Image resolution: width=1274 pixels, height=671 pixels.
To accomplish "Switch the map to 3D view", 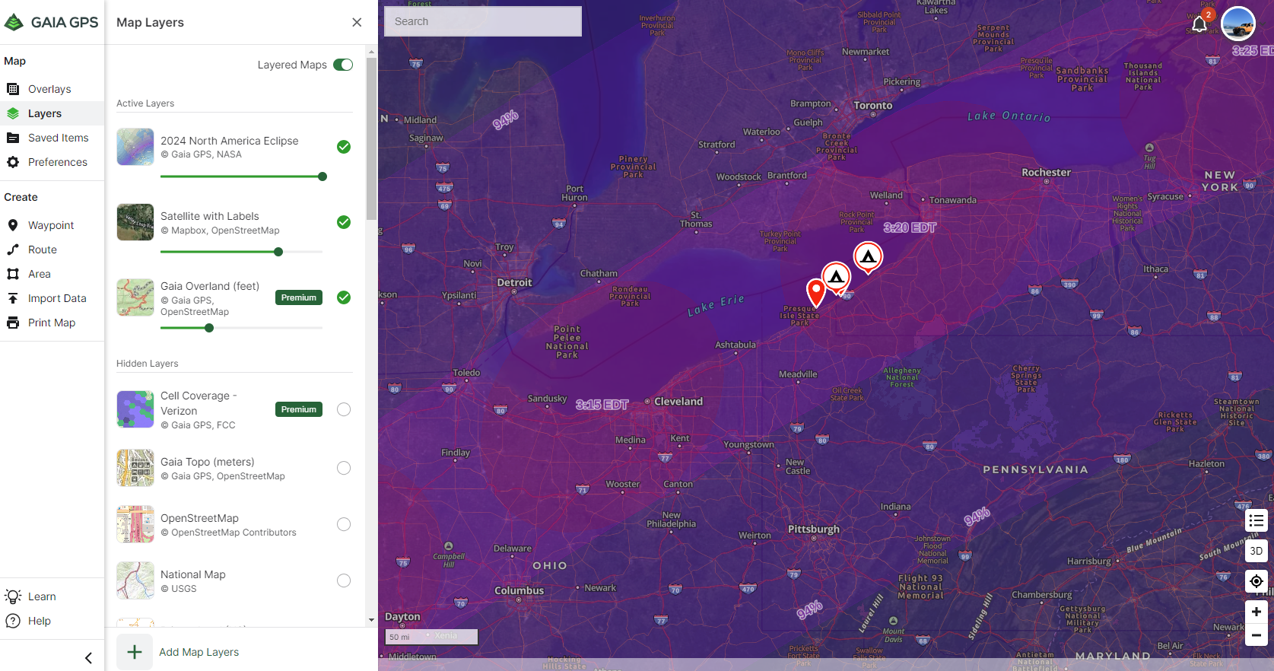I will pos(1257,551).
